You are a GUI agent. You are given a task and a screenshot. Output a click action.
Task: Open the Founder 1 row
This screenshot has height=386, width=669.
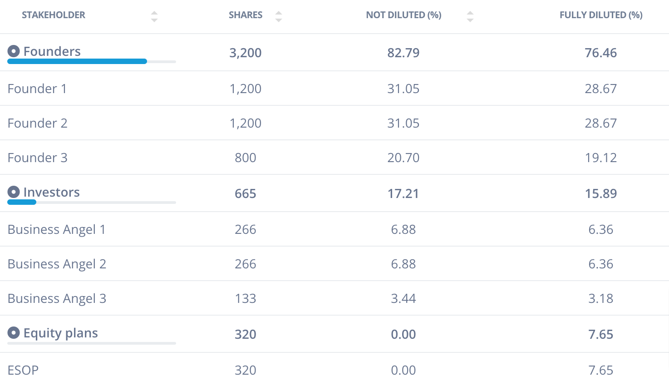point(37,89)
